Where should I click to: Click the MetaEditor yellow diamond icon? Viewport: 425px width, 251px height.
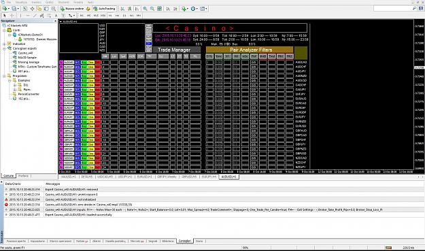88,9
